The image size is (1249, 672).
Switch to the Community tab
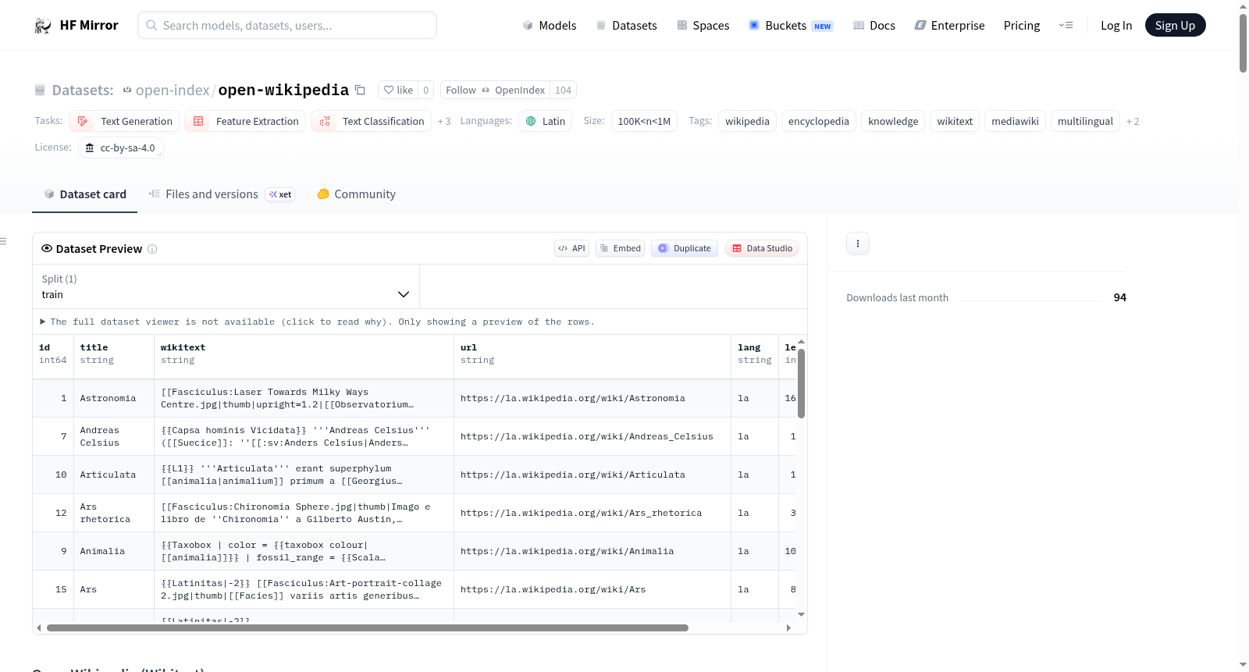click(356, 194)
